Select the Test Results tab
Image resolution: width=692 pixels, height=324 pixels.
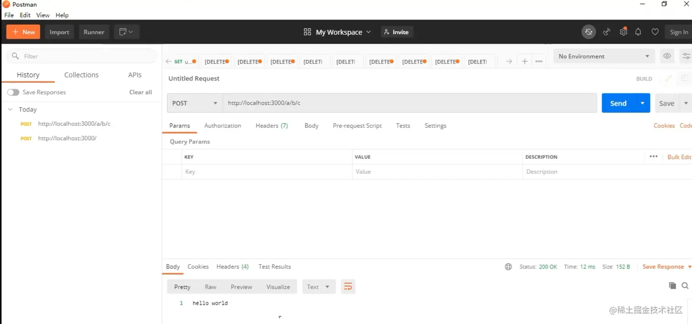(275, 267)
